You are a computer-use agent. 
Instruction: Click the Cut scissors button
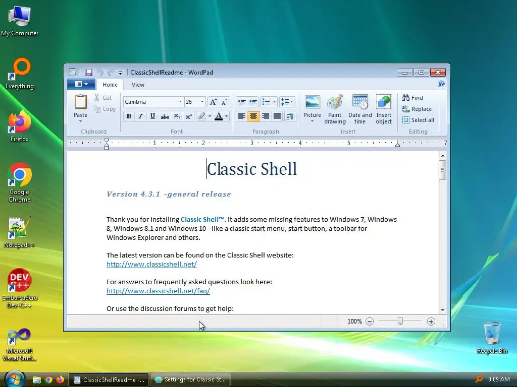[x=103, y=98]
